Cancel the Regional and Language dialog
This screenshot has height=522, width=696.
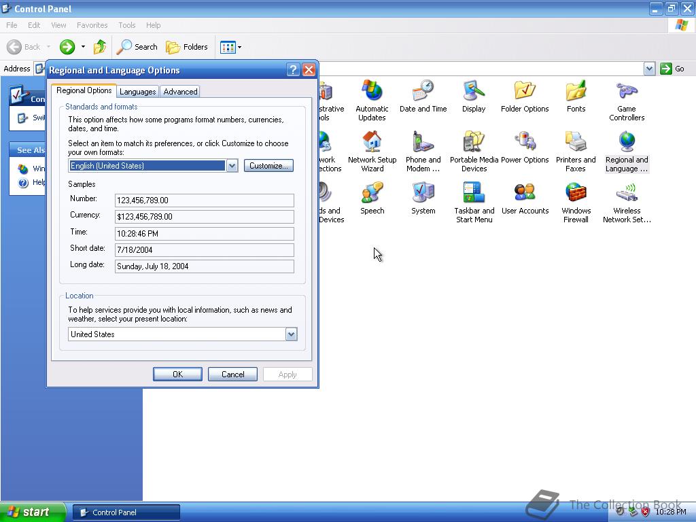(x=232, y=375)
